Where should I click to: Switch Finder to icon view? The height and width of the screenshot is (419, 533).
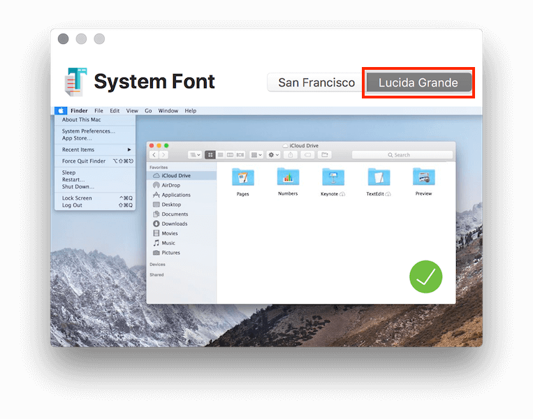point(210,155)
